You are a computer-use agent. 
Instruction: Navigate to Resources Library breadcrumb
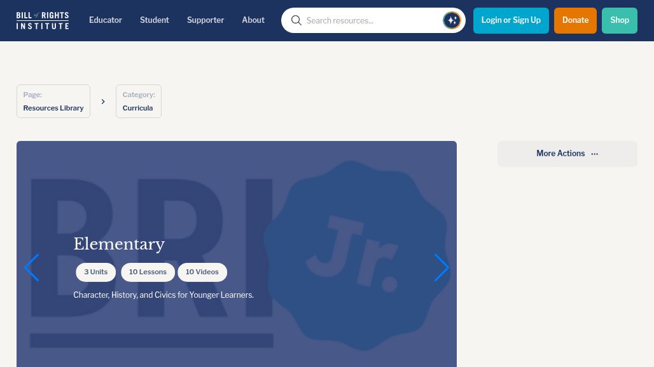(53, 102)
